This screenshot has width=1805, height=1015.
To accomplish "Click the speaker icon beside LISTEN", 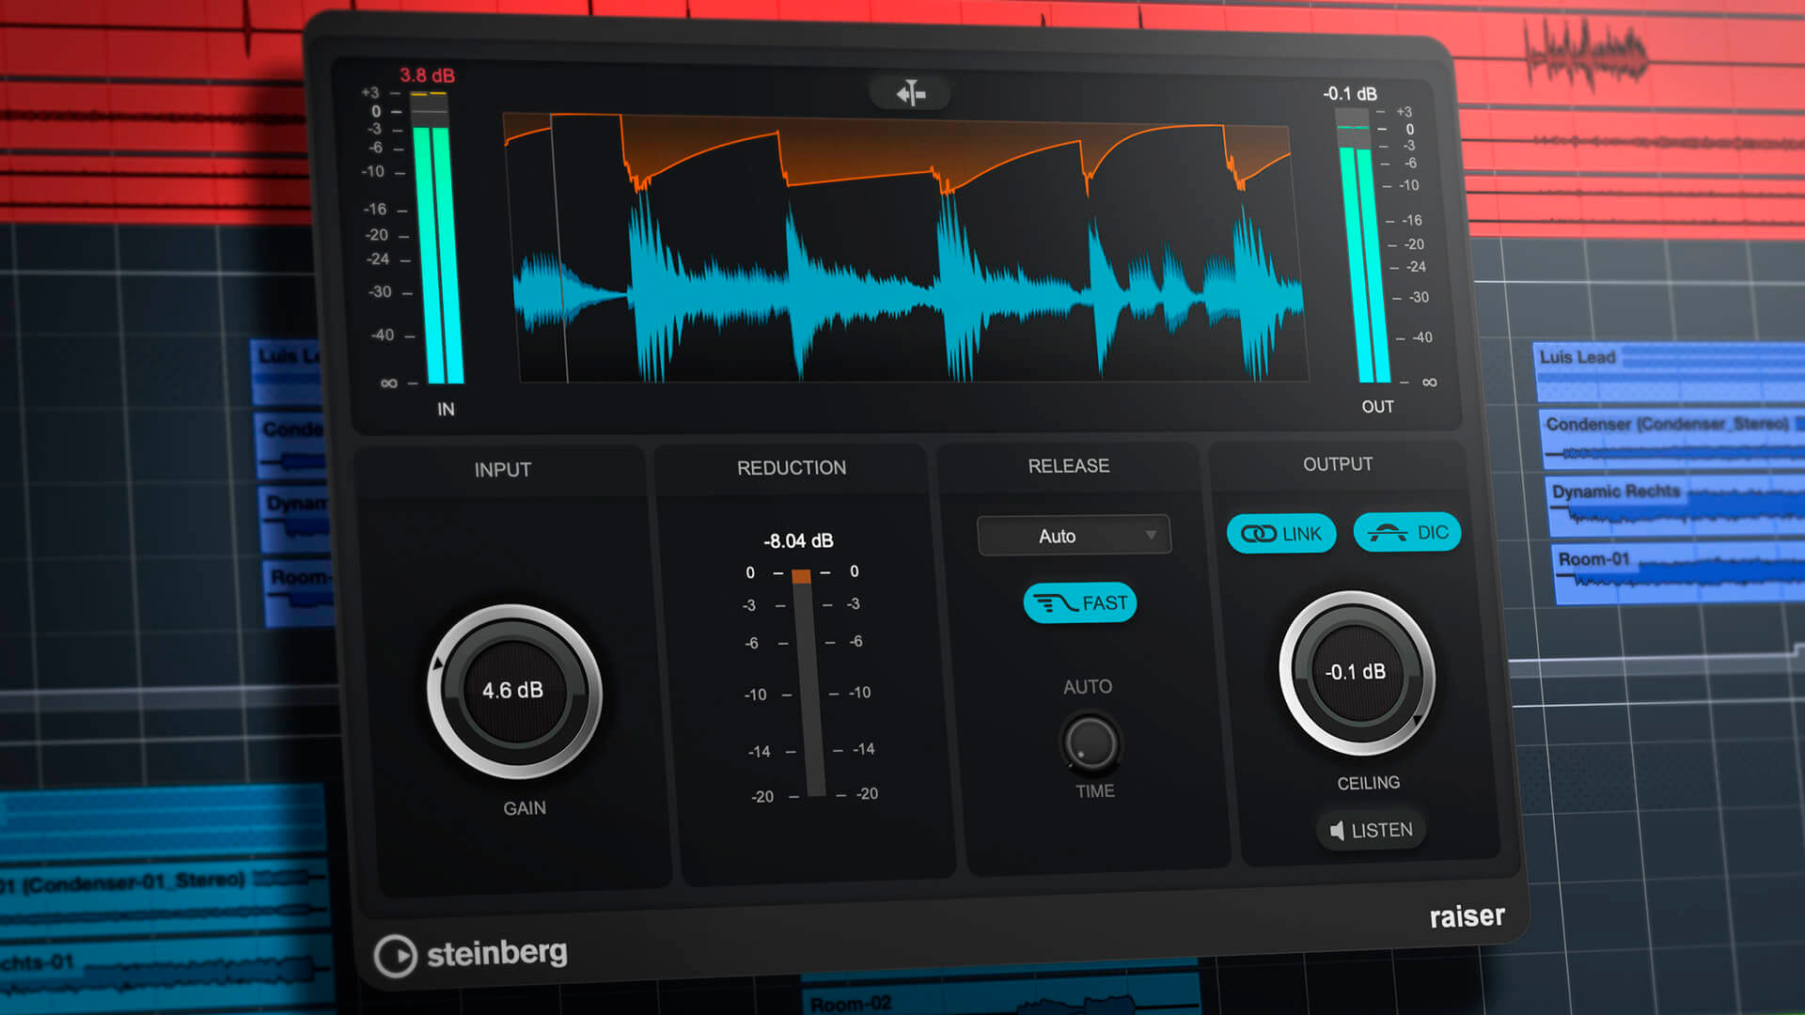I will tap(1337, 830).
